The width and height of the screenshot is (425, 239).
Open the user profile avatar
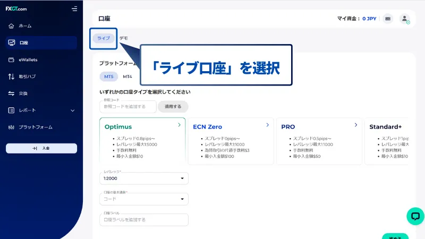pyautogui.click(x=404, y=19)
